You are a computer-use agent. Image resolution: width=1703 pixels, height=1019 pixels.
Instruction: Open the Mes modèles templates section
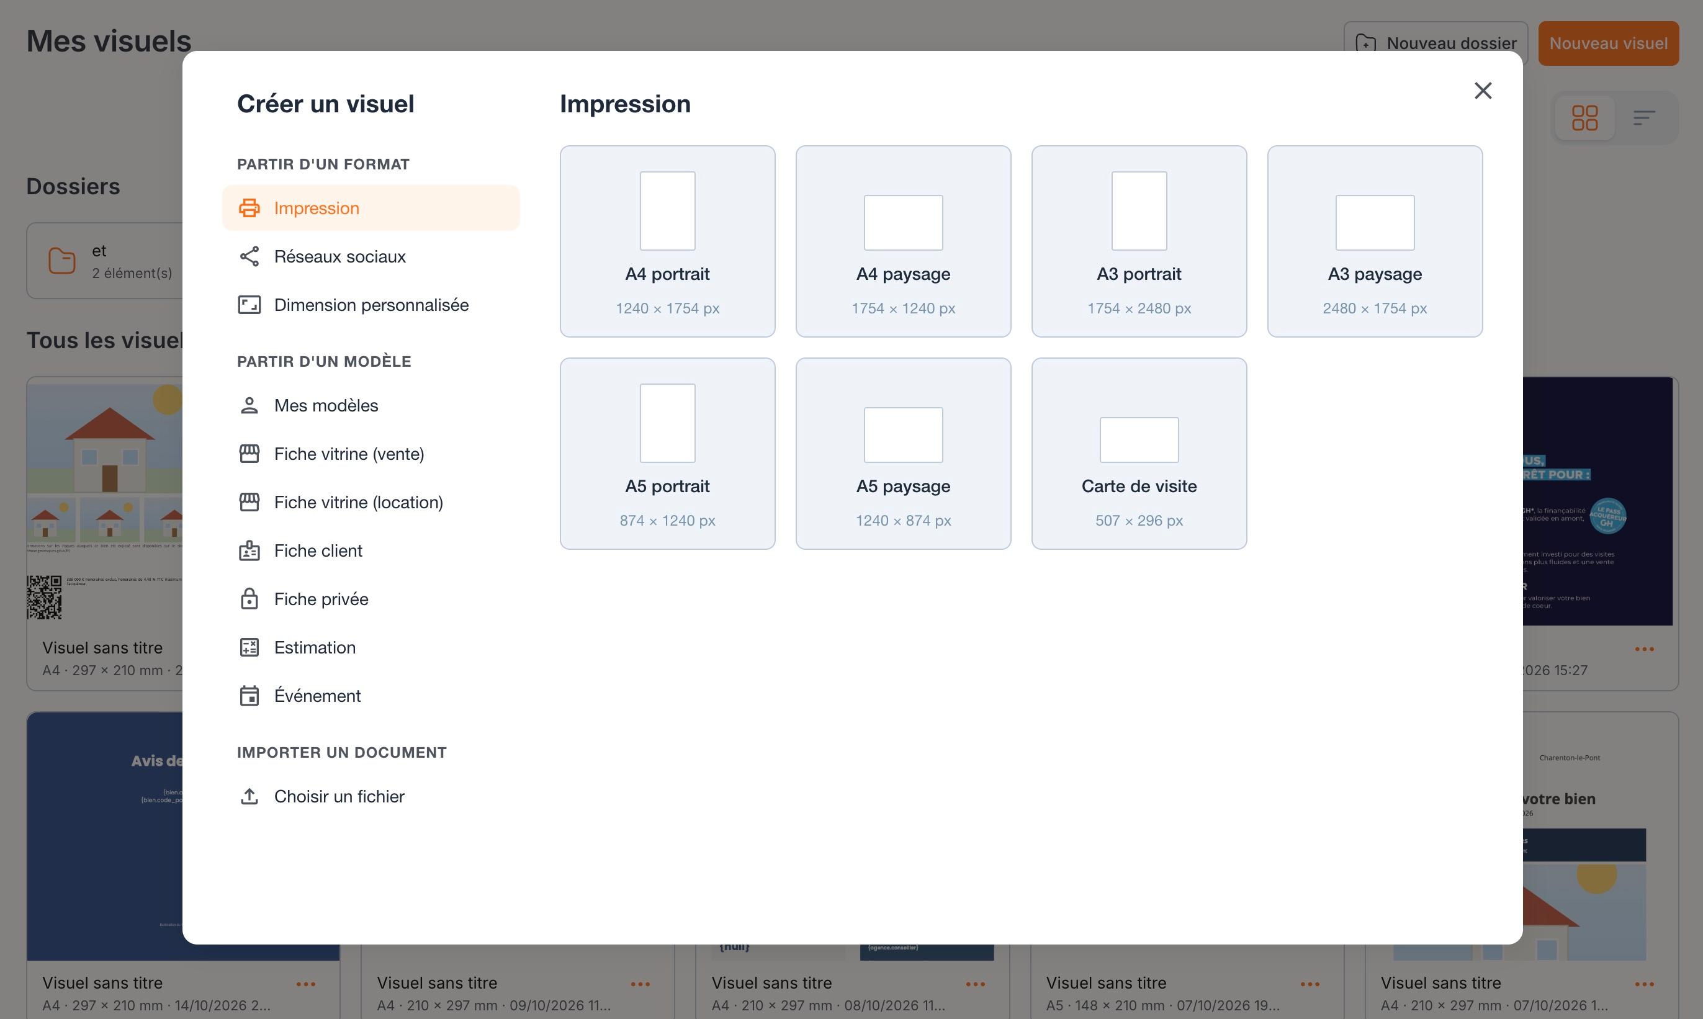click(x=371, y=405)
